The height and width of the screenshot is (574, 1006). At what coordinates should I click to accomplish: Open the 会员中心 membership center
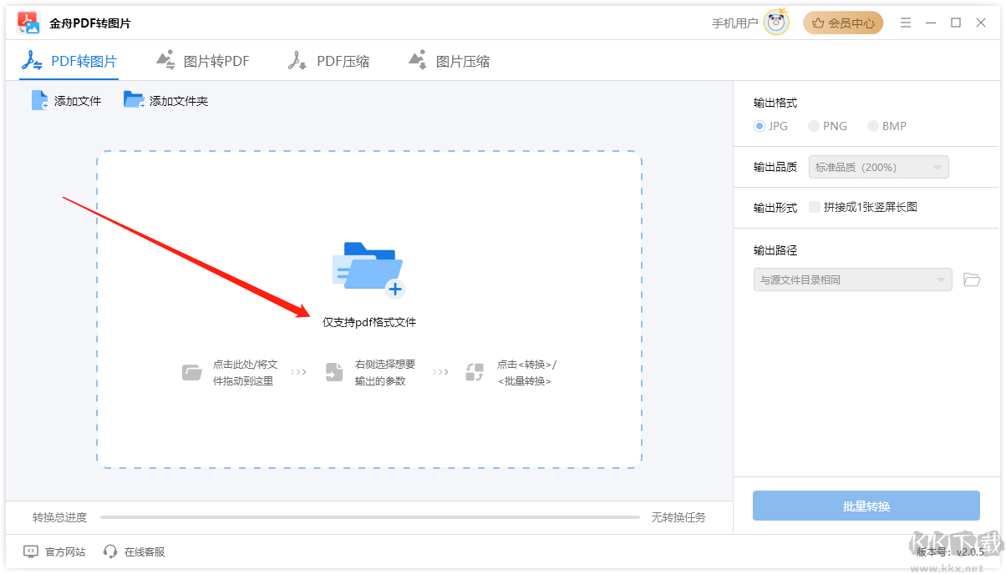click(843, 23)
